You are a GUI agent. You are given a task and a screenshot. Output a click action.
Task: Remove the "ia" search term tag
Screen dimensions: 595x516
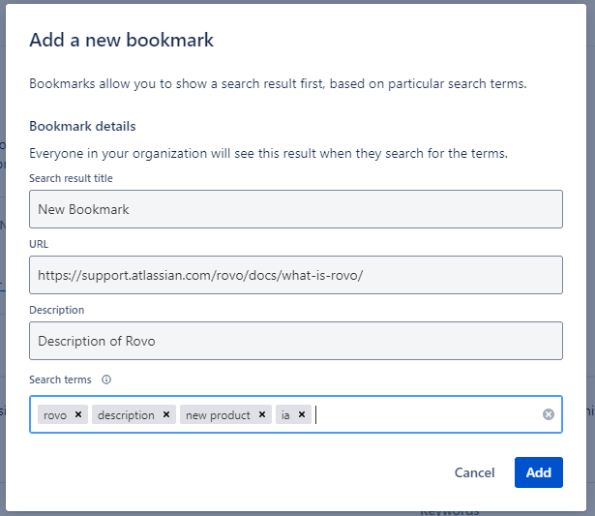[x=302, y=414]
